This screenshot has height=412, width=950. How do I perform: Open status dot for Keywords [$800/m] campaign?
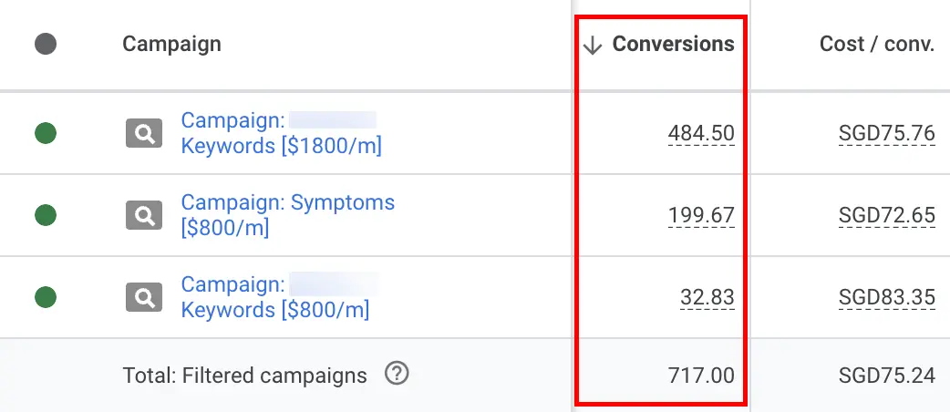point(46,297)
